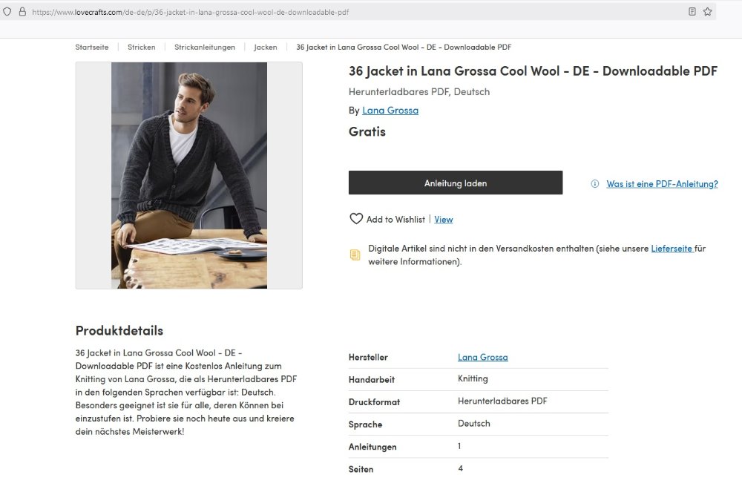Click the 'Herunterladbares PDF, Deutsch' subtitle

click(418, 92)
